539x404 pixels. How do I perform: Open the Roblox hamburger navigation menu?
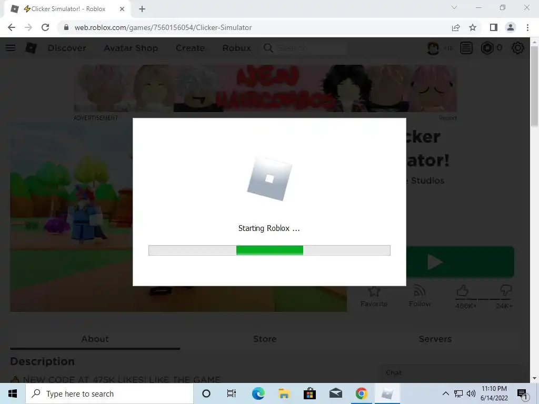11,48
